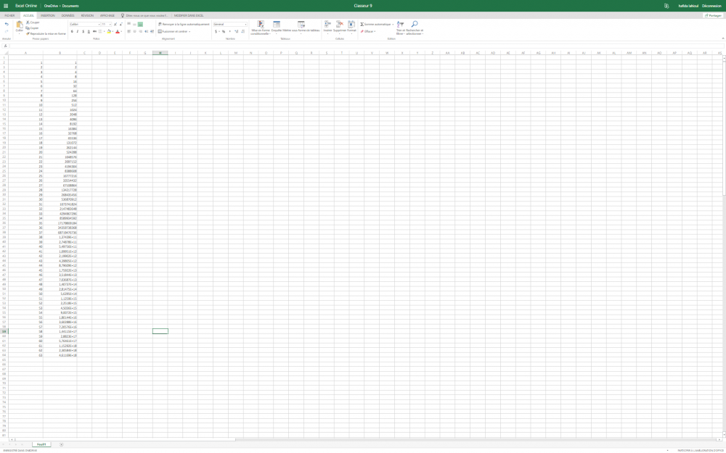Image resolution: width=726 pixels, height=453 pixels.
Task: Open the font color red swatch
Action: coord(118,31)
